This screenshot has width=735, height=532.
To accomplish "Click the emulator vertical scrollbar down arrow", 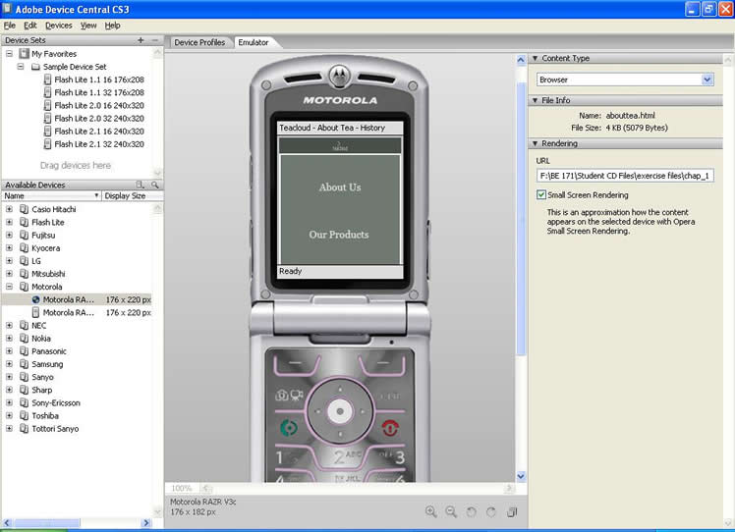I will pos(521,476).
